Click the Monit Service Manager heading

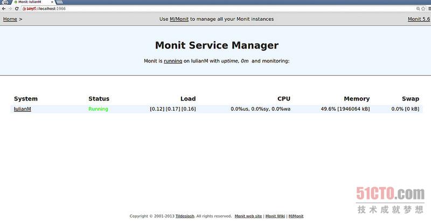pyautogui.click(x=217, y=45)
